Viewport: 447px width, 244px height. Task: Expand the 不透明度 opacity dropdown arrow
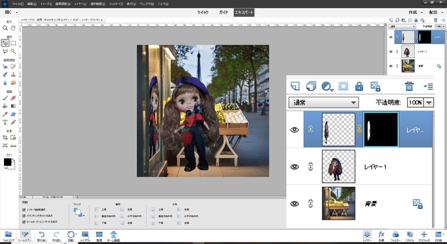(429, 103)
